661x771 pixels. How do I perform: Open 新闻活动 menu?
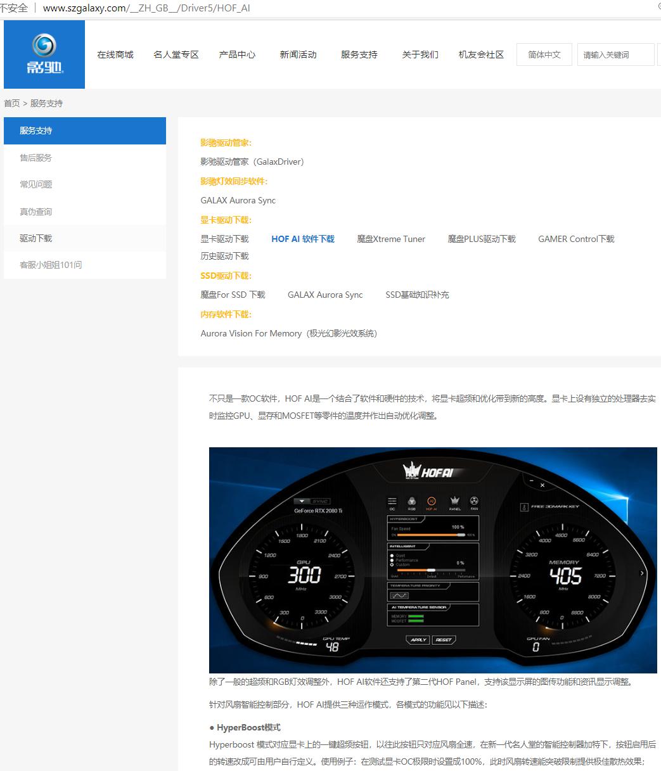pyautogui.click(x=298, y=54)
